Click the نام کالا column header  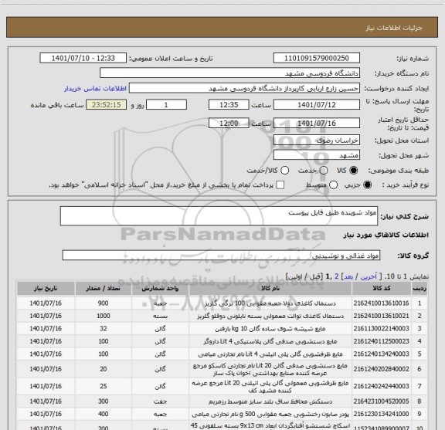270,289
